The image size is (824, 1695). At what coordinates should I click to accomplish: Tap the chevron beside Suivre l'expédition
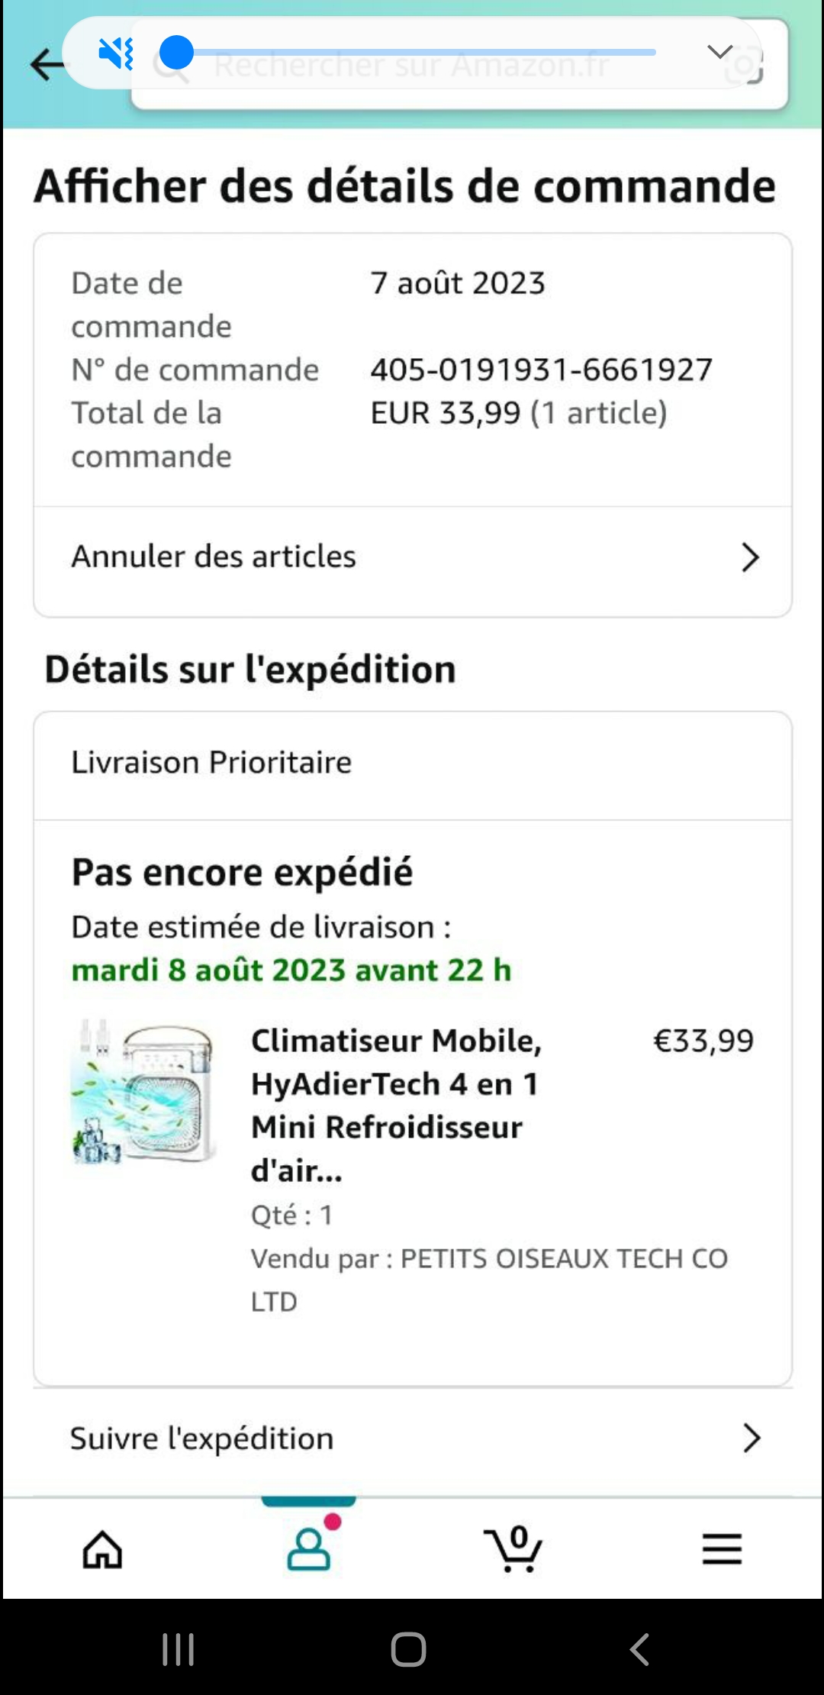click(752, 1438)
